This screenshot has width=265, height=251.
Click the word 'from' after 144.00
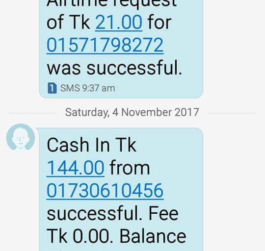(130, 168)
